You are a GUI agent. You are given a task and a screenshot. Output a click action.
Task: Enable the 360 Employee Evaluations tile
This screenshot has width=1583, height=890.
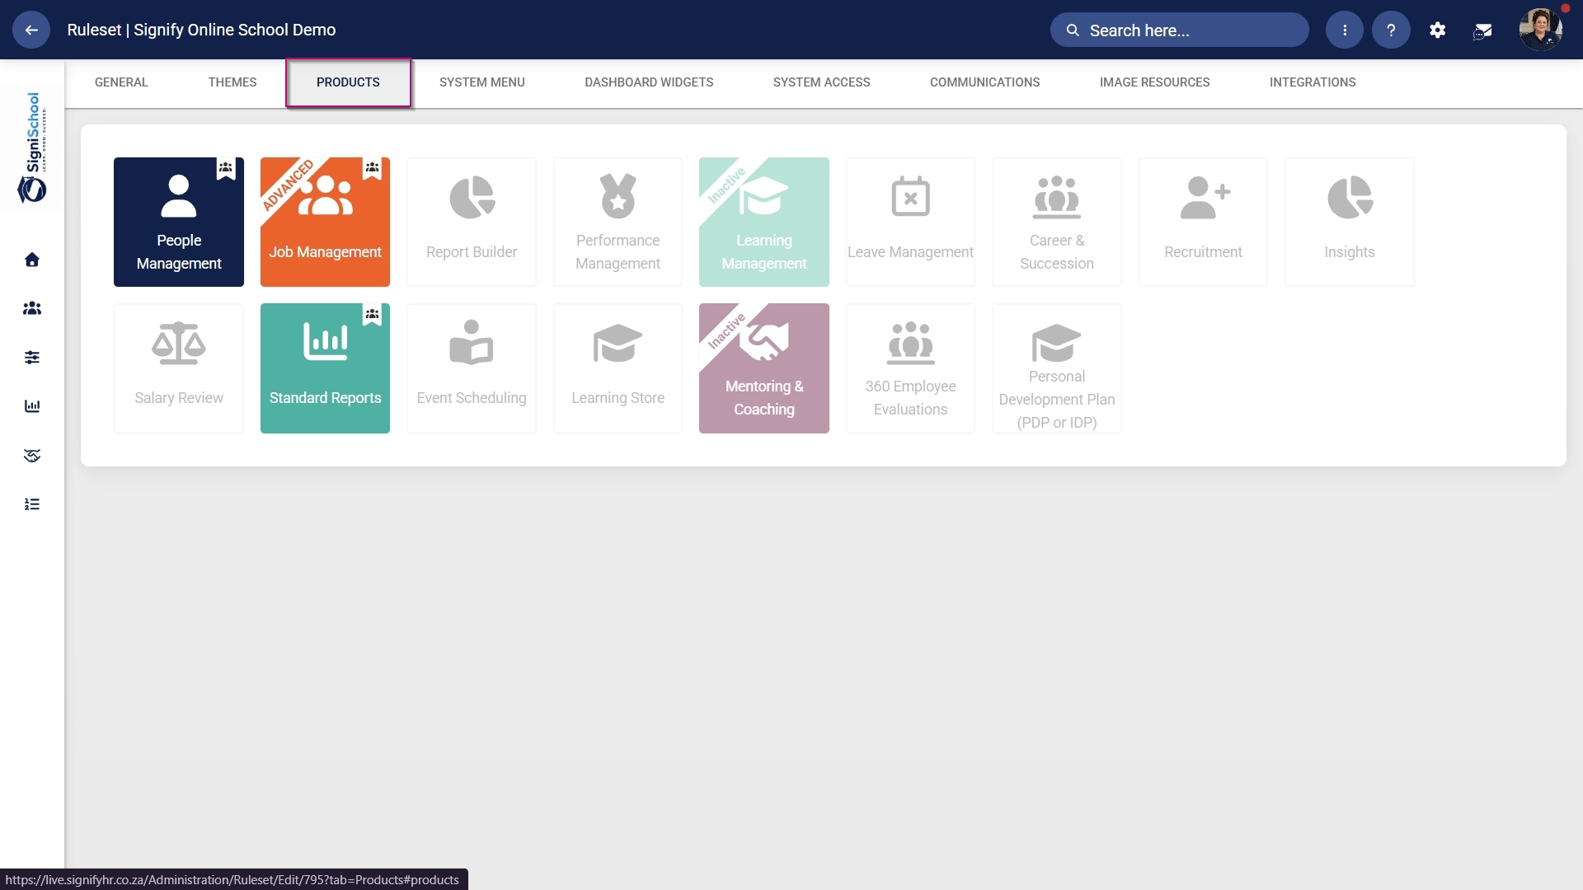pos(910,368)
